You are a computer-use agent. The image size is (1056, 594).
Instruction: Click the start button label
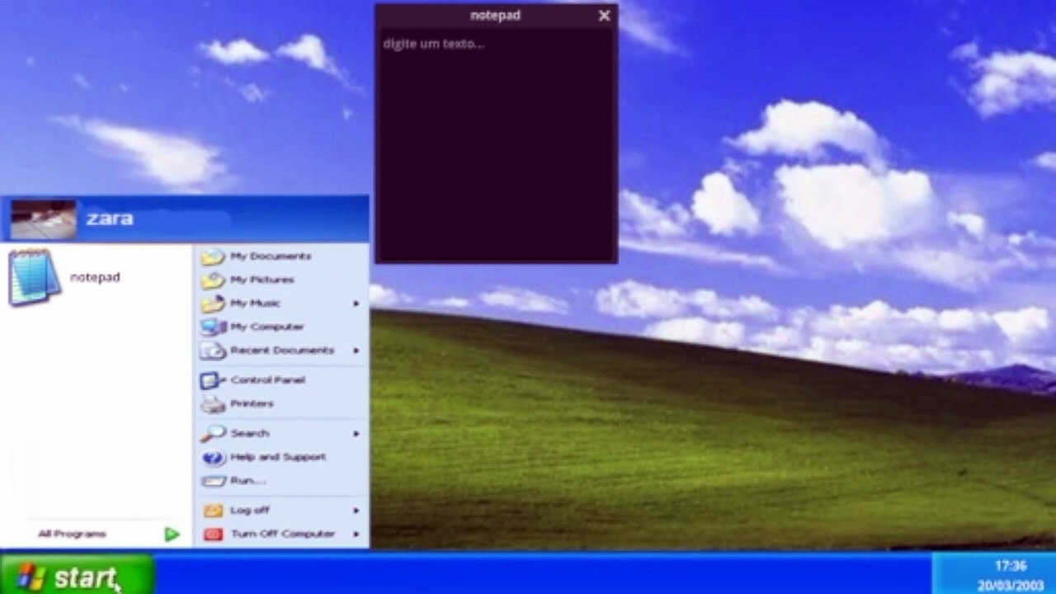(x=85, y=577)
